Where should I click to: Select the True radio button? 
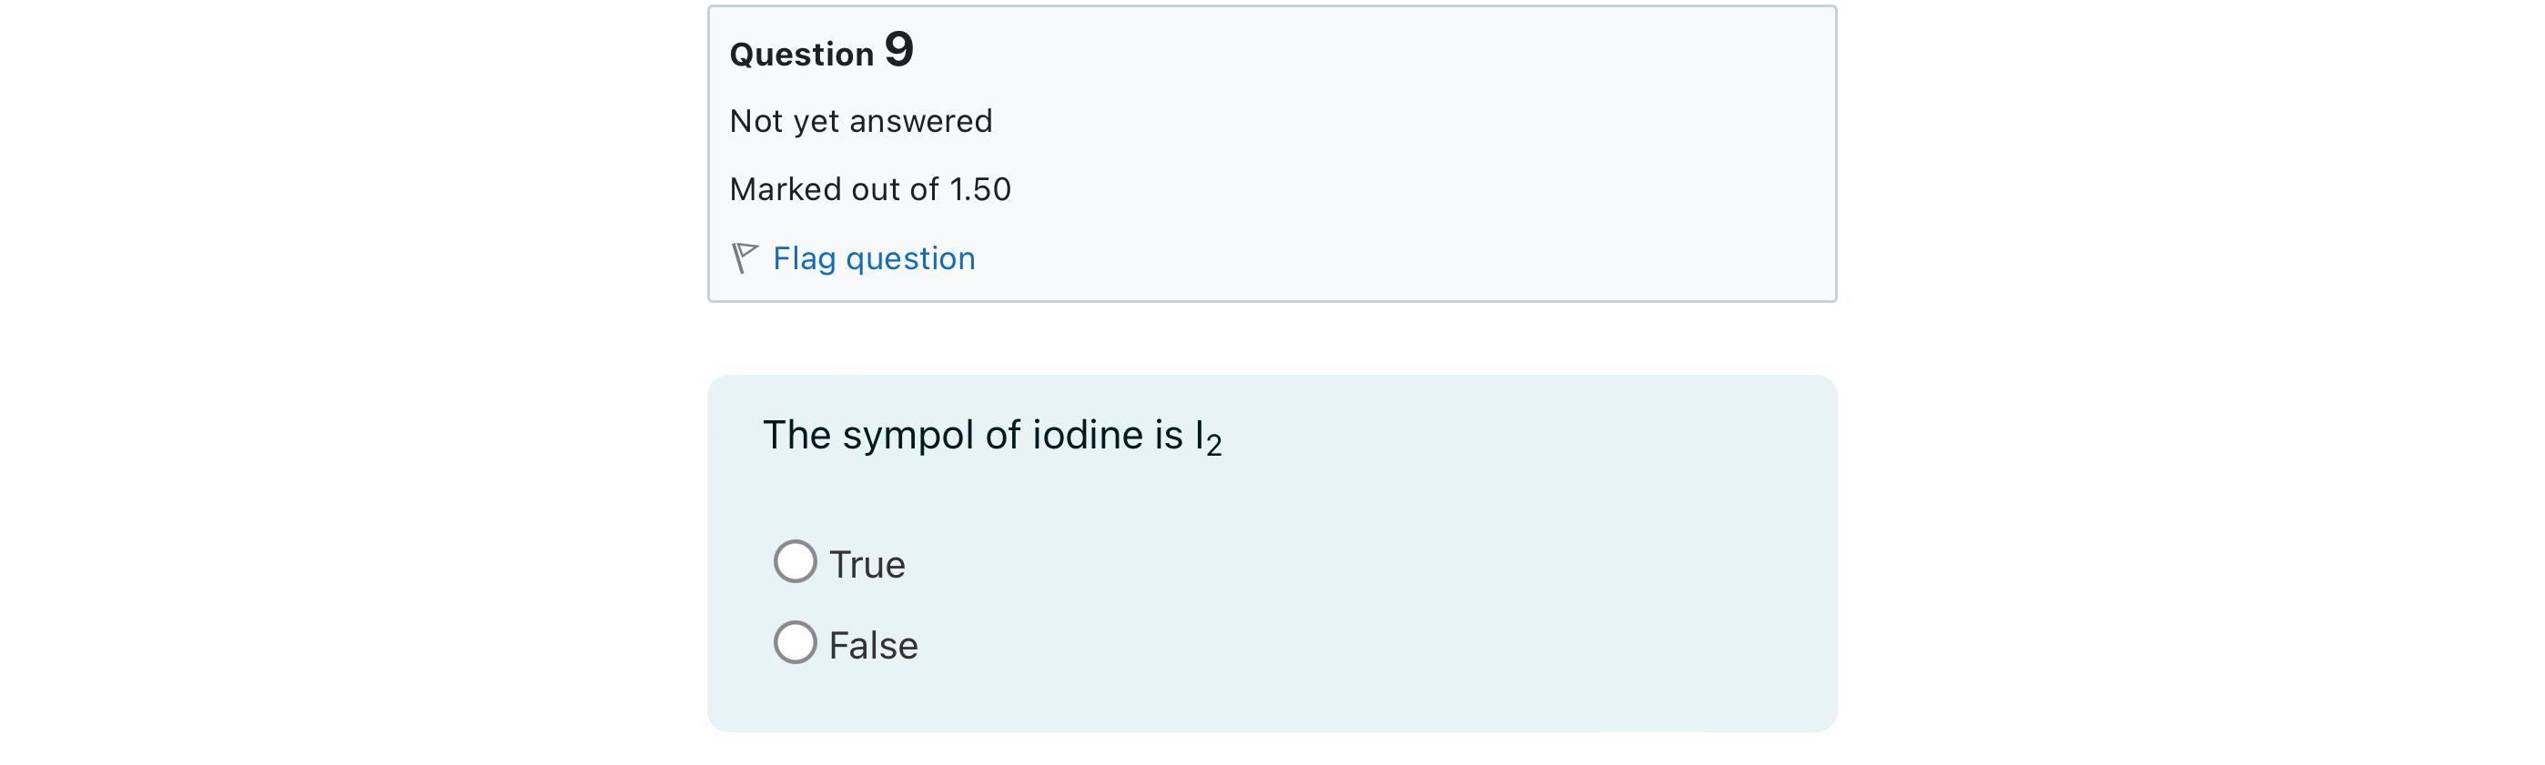coord(796,561)
